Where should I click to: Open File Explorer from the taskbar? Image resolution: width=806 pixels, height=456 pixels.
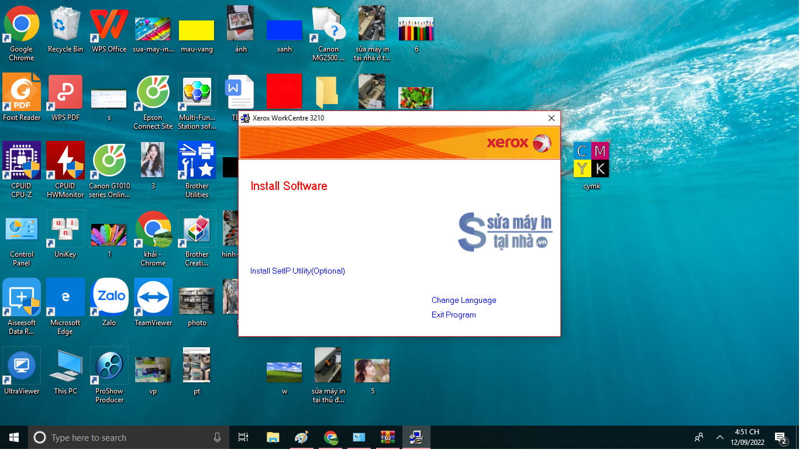click(x=273, y=437)
